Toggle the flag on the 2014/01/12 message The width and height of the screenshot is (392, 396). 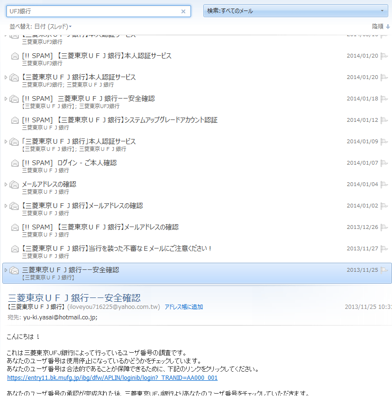[x=384, y=120]
